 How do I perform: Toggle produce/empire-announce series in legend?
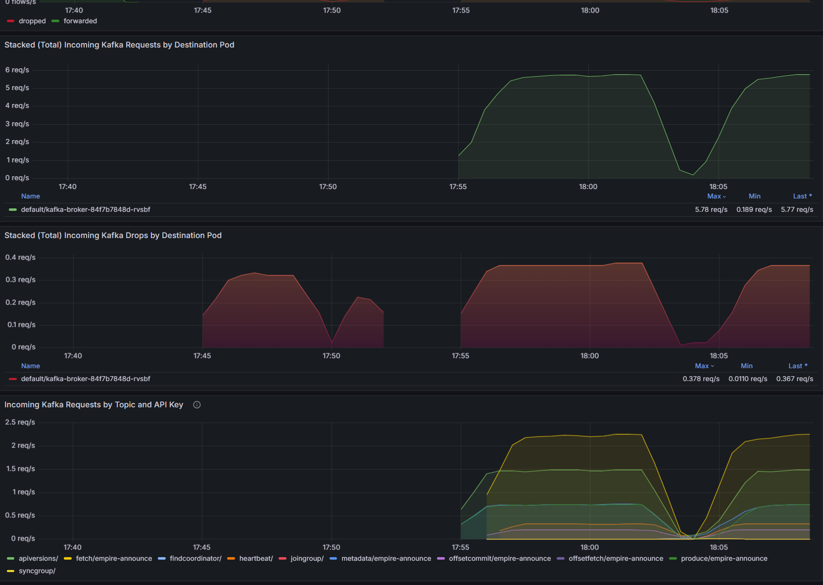click(724, 558)
